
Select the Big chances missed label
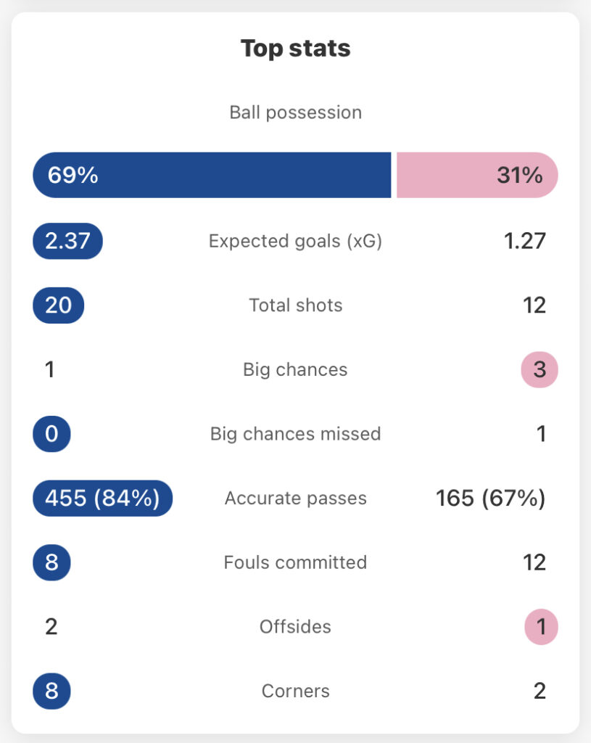296,434
